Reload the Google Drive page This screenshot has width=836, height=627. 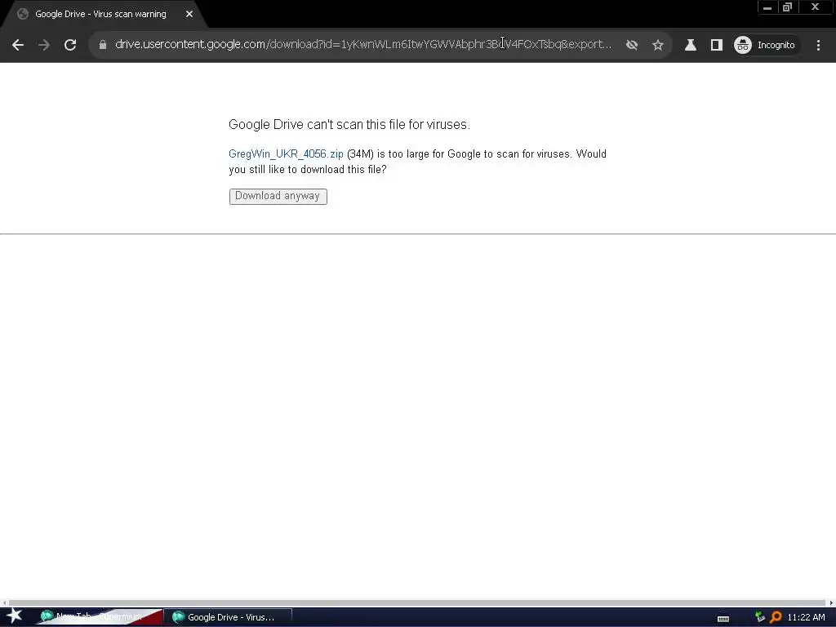click(x=70, y=45)
